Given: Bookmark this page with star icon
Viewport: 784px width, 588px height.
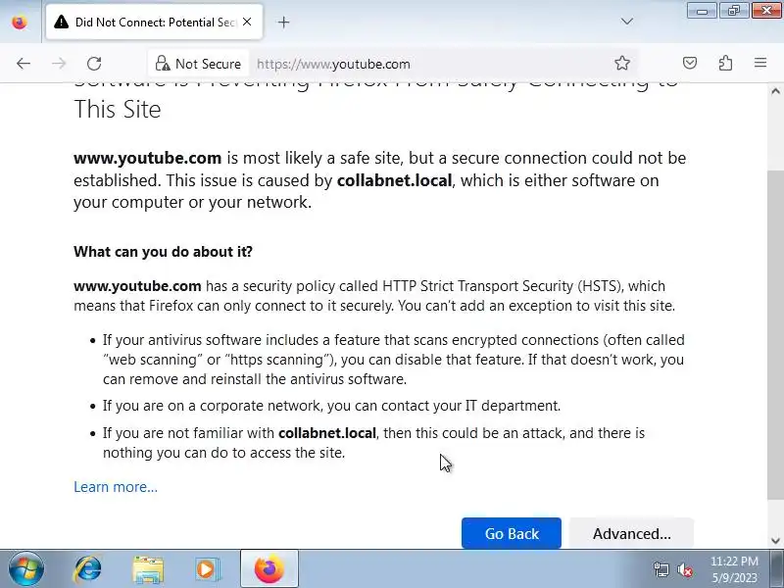Looking at the screenshot, I should 622,64.
